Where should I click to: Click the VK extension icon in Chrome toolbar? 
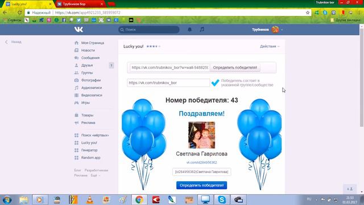(334, 13)
